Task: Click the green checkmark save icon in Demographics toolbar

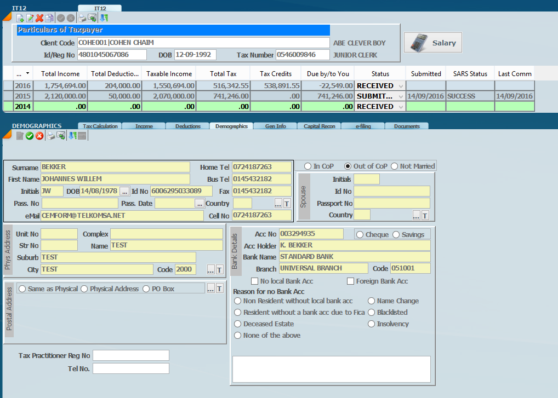Action: [30, 136]
